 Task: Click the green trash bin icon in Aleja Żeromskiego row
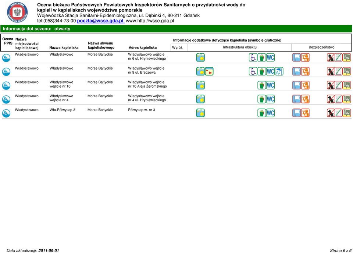(261, 85)
